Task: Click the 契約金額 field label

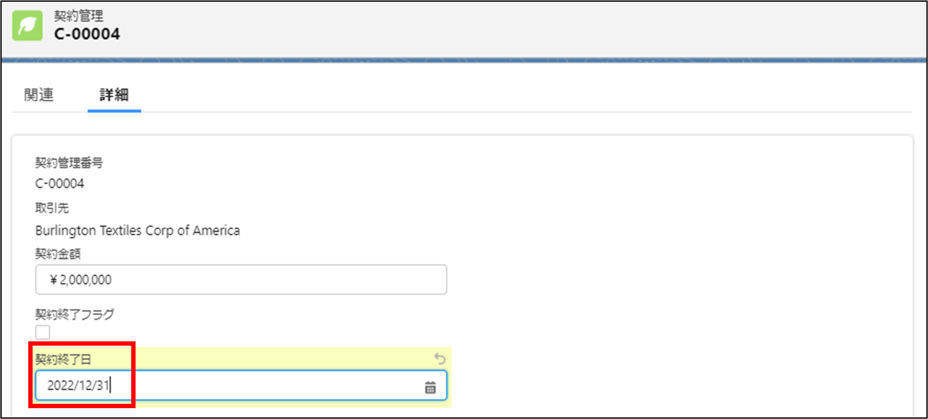Action: click(x=58, y=254)
